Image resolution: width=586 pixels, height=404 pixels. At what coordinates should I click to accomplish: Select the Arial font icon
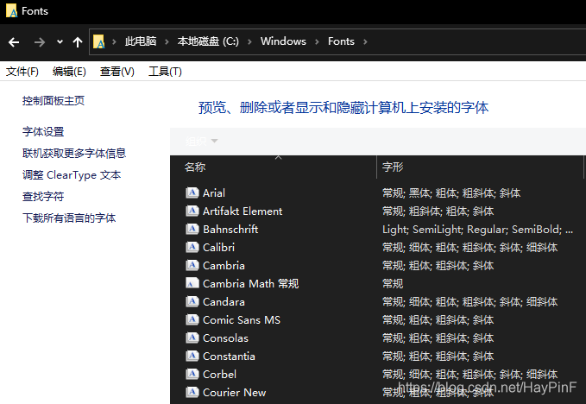pos(192,193)
